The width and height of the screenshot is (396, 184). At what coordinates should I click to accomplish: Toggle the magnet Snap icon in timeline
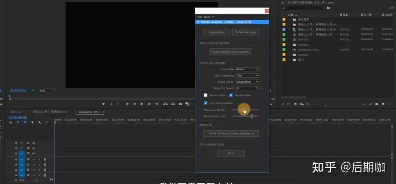click(x=18, y=122)
